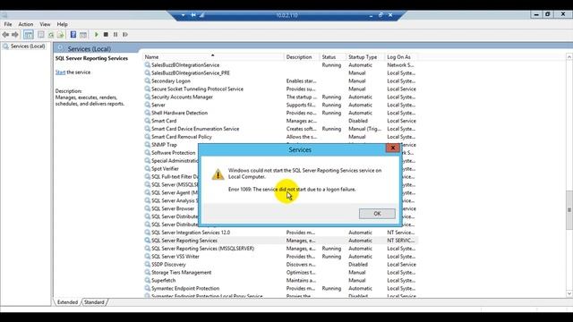Toggle the Show/Hide Action Pane toolbar icon
573x322 pixels.
[x=83, y=35]
